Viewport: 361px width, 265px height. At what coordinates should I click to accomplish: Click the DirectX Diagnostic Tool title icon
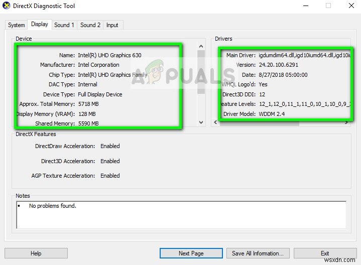(x=7, y=6)
